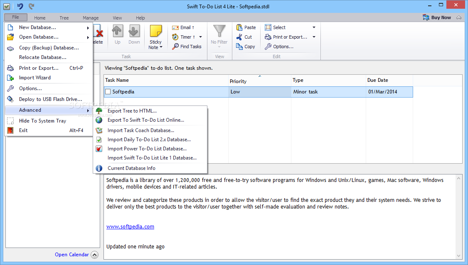The height and width of the screenshot is (265, 468).
Task: Click Current Database Info icon
Action: (x=99, y=168)
